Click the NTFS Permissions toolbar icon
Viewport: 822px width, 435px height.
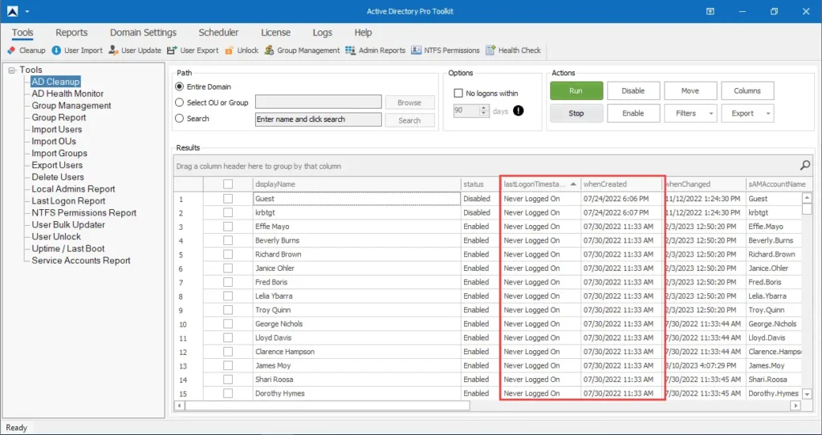[417, 50]
